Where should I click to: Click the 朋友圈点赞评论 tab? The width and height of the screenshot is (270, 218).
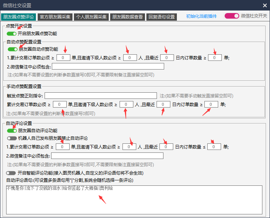coord(18,17)
